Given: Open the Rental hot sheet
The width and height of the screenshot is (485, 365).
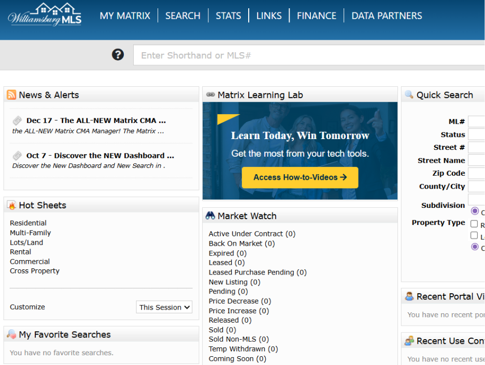Looking at the screenshot, I should (20, 252).
